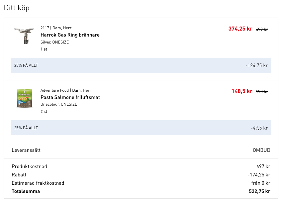The width and height of the screenshot is (282, 202).
Task: Click the 374,25 kr sale price
Action: click(x=240, y=29)
